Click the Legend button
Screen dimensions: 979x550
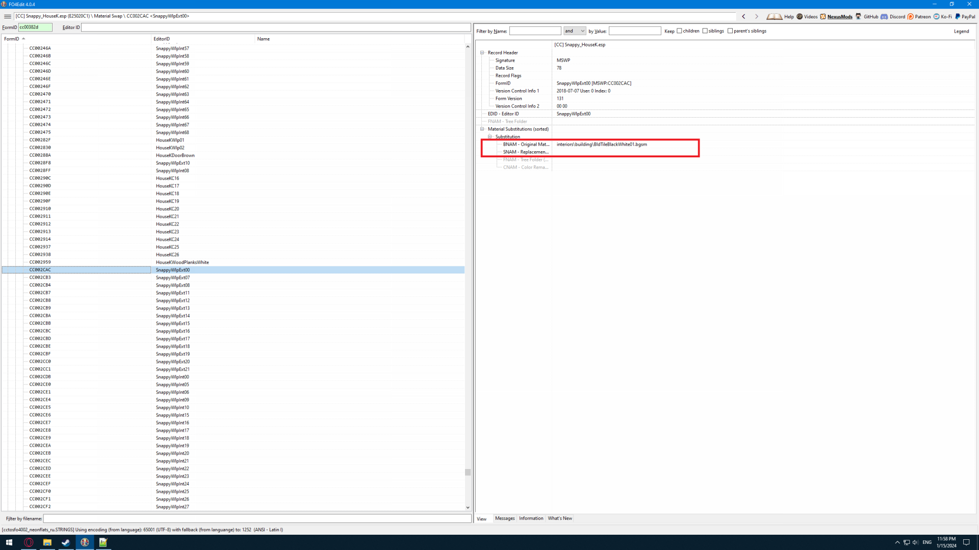[x=961, y=31]
